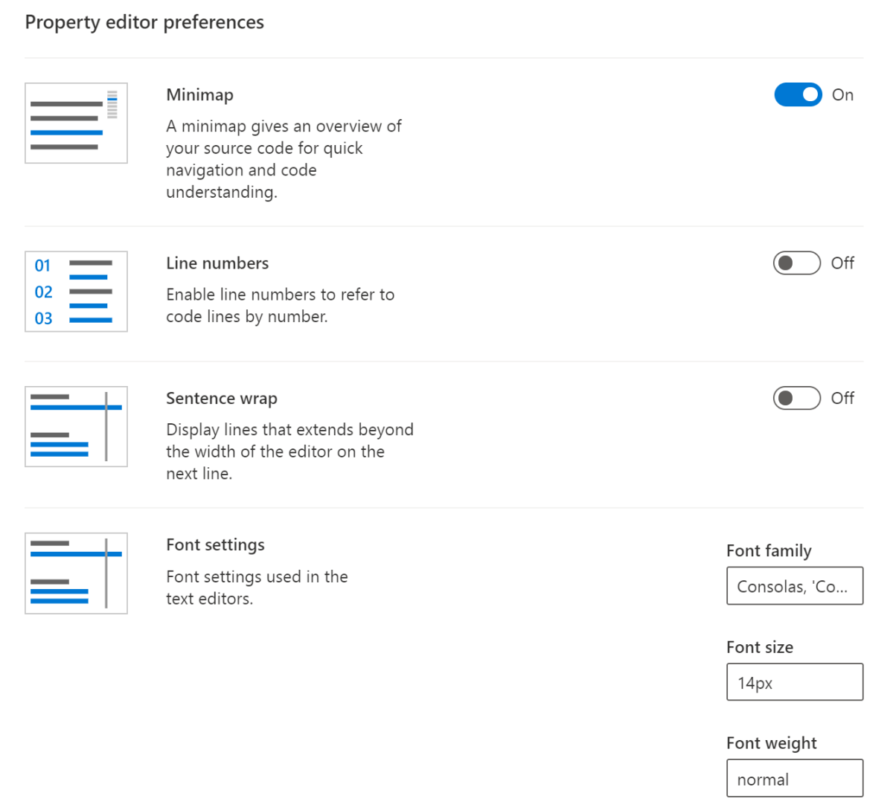Enable the Line numbers toggle
This screenshot has width=893, height=810.
[x=796, y=263]
